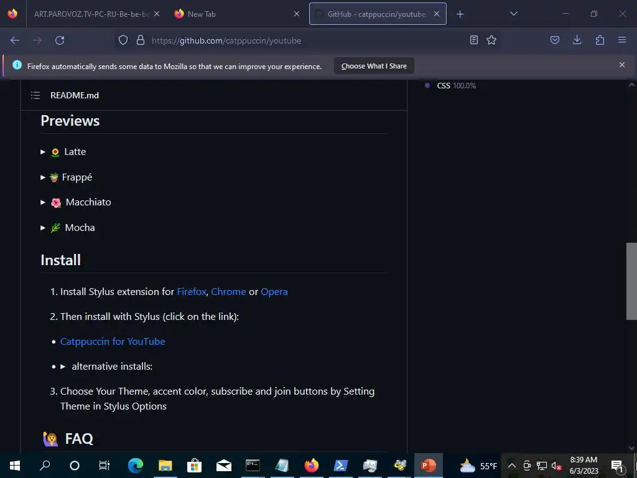Open a new tab with the plus button
The height and width of the screenshot is (478, 637).
point(460,14)
